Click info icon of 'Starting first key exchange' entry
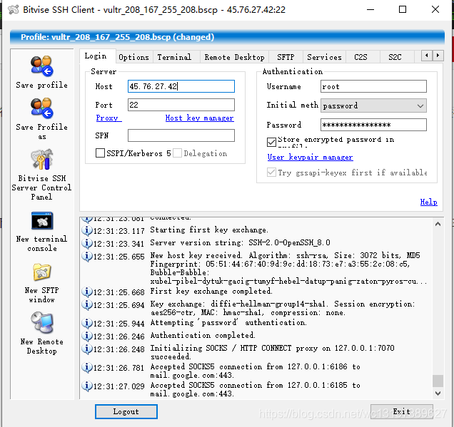This screenshot has width=454, height=427. pos(87,230)
